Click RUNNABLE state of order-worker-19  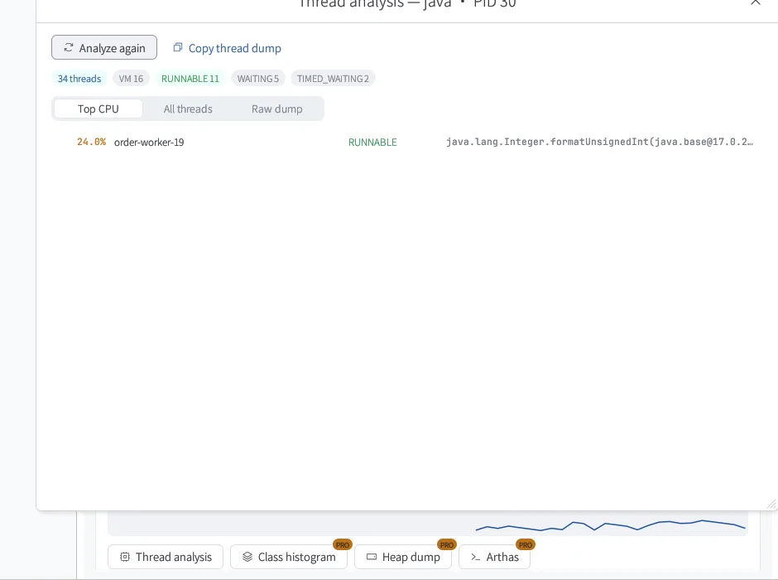pos(372,143)
